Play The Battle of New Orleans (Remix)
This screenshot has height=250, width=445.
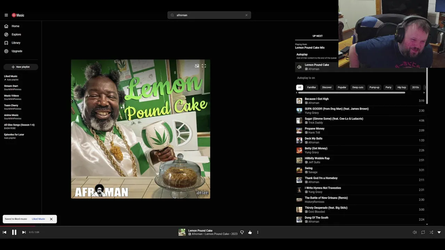click(360, 200)
